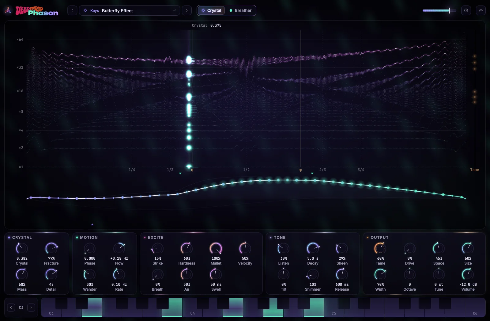Click the Flow knob in Motion
This screenshot has width=490, height=321.
pyautogui.click(x=119, y=248)
